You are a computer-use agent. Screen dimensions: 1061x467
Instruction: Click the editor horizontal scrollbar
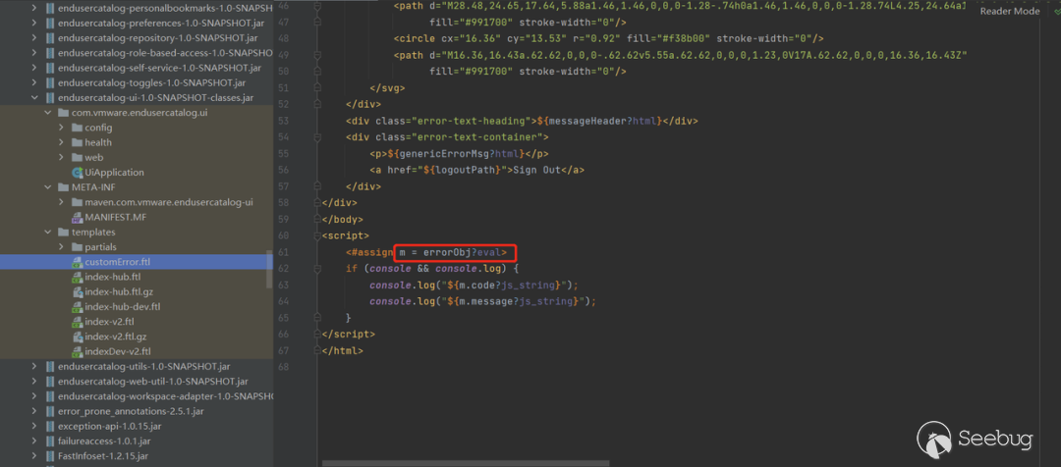[x=466, y=464]
